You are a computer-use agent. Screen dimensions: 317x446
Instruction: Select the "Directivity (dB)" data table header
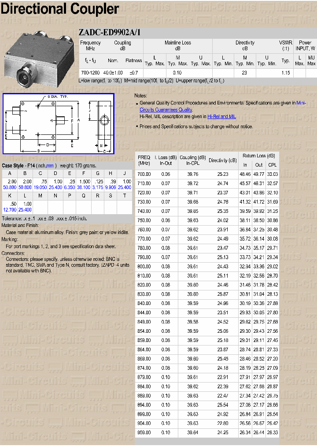tap(222, 160)
